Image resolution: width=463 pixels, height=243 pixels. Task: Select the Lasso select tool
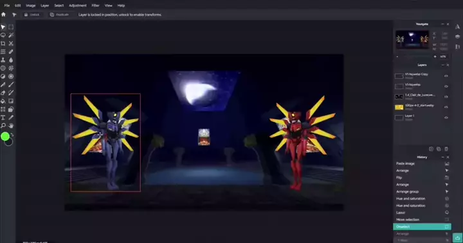[x=3, y=35]
